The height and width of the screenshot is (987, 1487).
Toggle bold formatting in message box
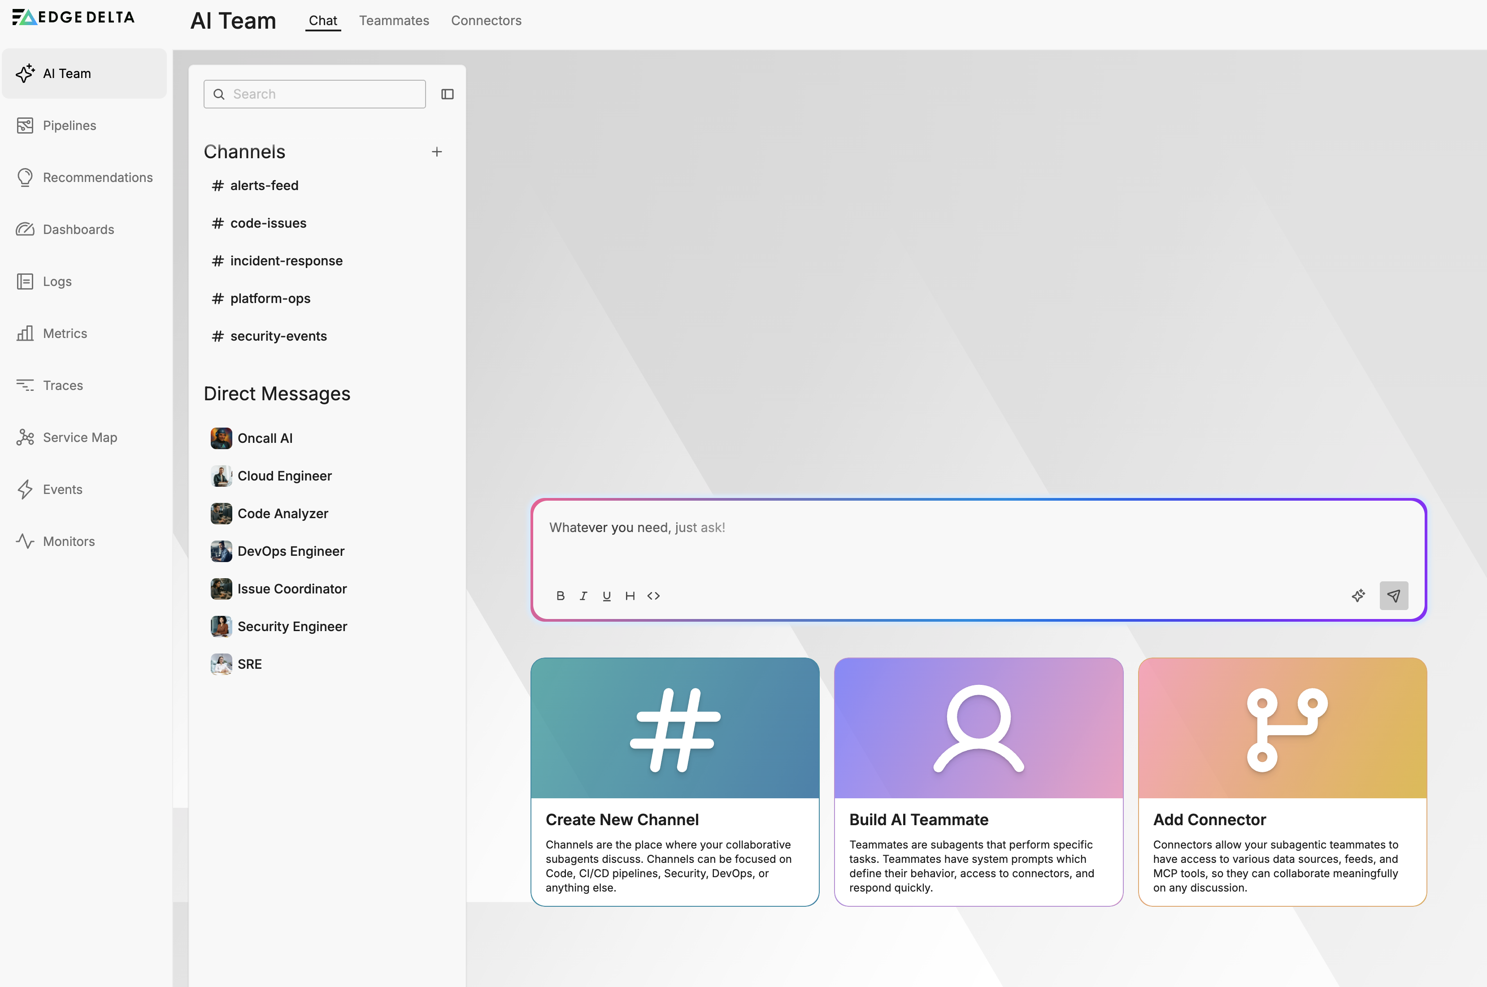coord(560,596)
